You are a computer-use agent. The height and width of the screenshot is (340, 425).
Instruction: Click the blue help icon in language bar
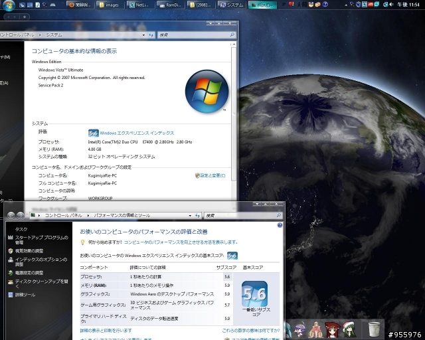click(325, 4)
